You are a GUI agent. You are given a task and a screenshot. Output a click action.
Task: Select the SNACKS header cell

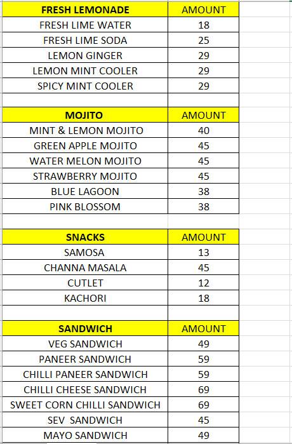[85, 238]
